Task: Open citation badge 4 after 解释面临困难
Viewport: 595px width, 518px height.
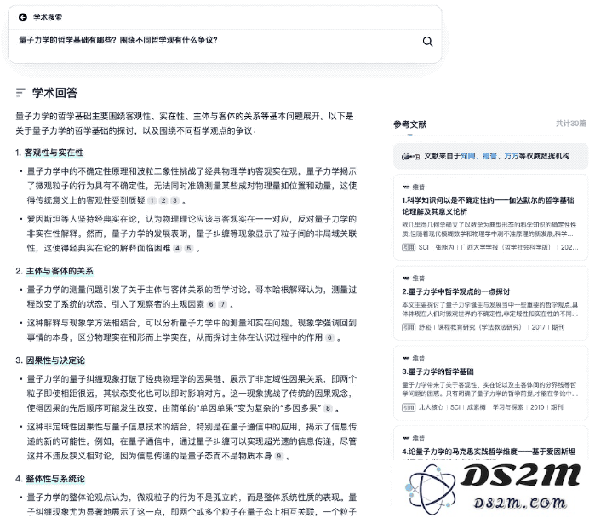Action: click(177, 249)
